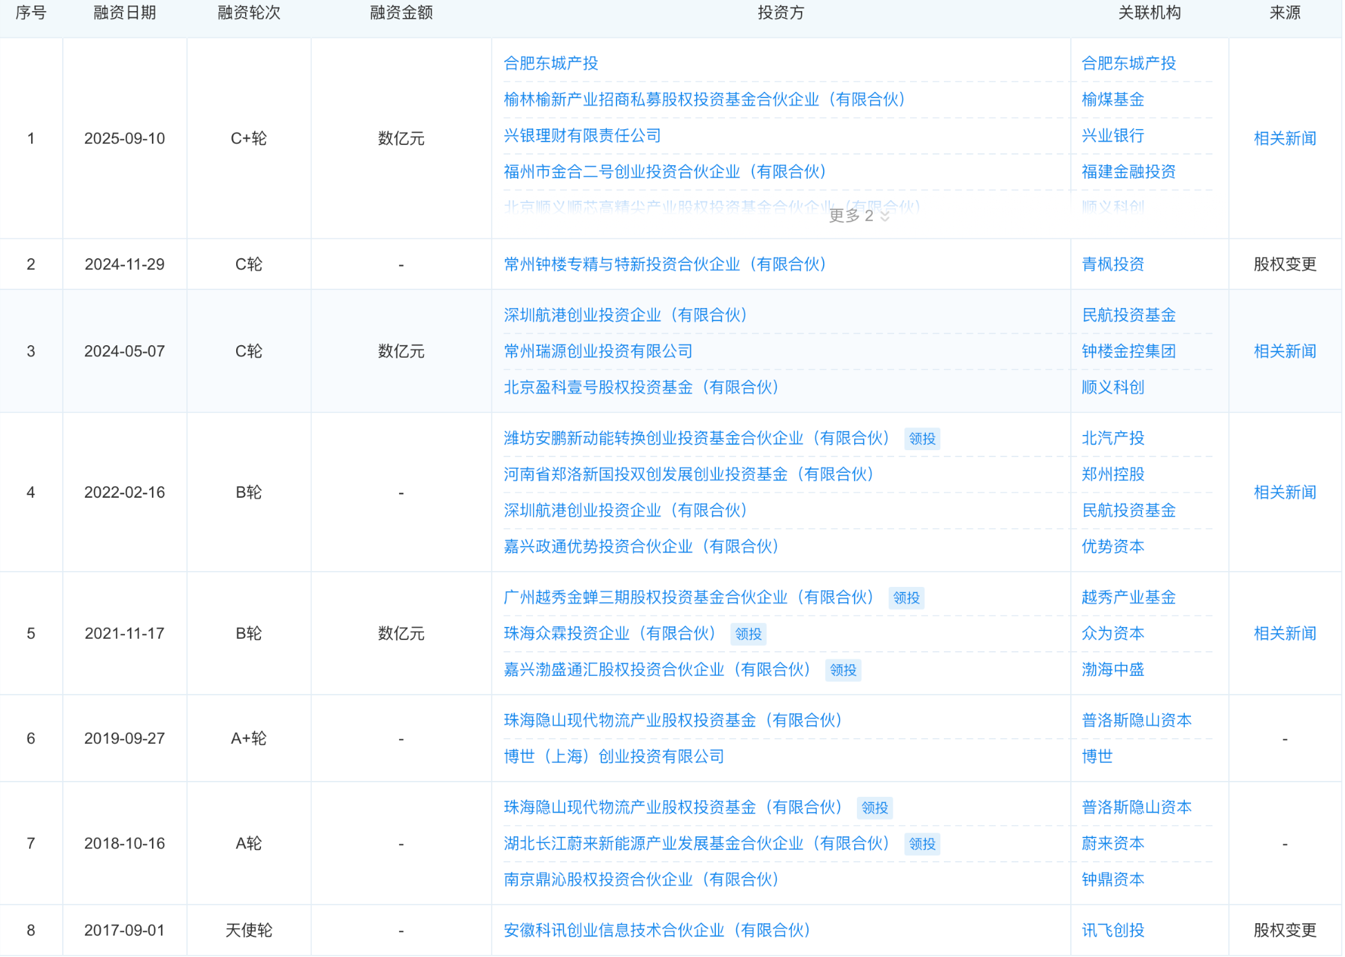Click 越秀产业基金 institution link

pyautogui.click(x=1128, y=597)
